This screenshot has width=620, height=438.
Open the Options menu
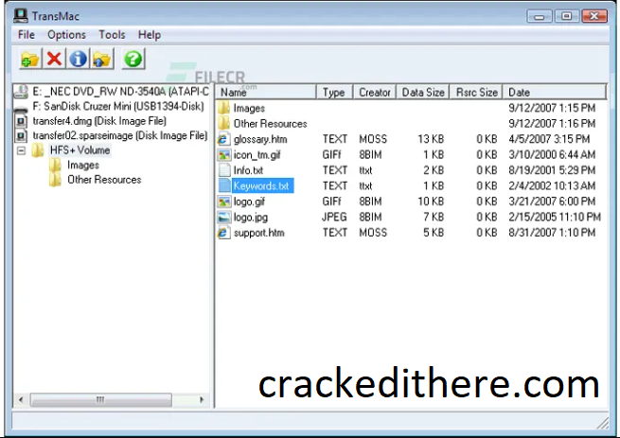(66, 35)
